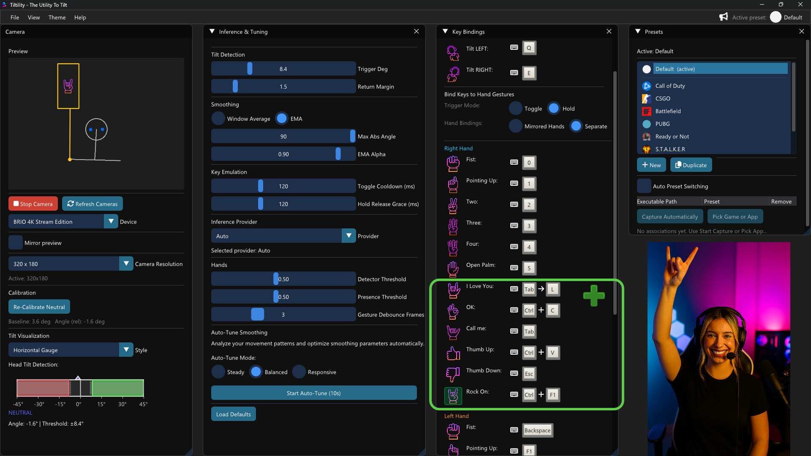Click the Battlefield preset icon
Image resolution: width=811 pixels, height=456 pixels.
[647, 111]
